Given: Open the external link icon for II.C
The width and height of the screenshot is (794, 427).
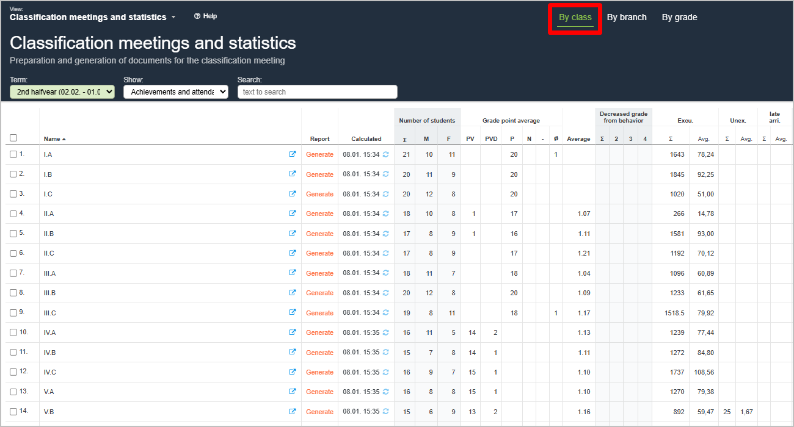Looking at the screenshot, I should click(x=293, y=253).
